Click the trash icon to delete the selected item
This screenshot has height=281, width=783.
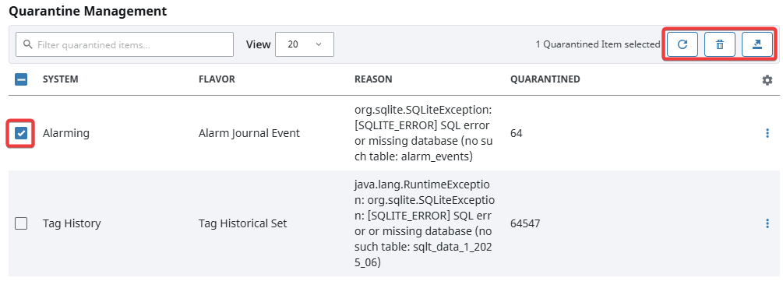point(720,44)
